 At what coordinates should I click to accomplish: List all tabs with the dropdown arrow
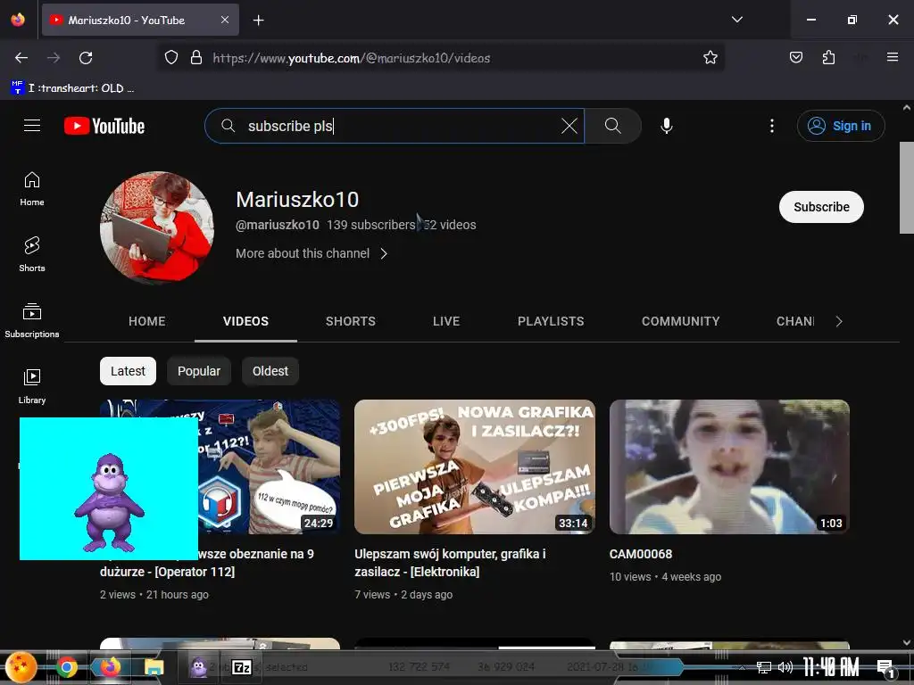tap(736, 20)
